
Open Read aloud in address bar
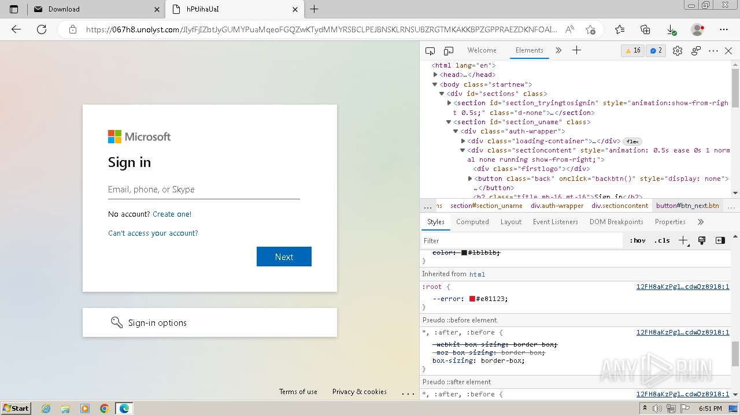[x=569, y=29]
